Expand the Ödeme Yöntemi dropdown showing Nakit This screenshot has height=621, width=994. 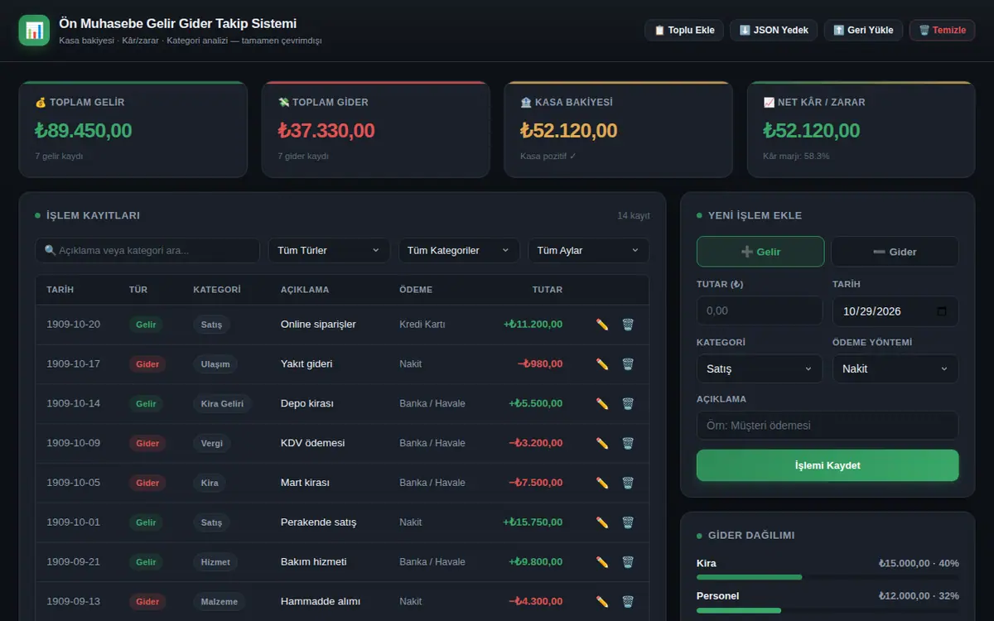click(x=895, y=368)
